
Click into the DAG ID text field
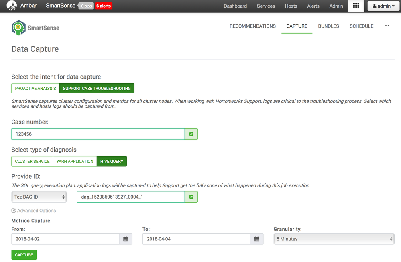131,197
